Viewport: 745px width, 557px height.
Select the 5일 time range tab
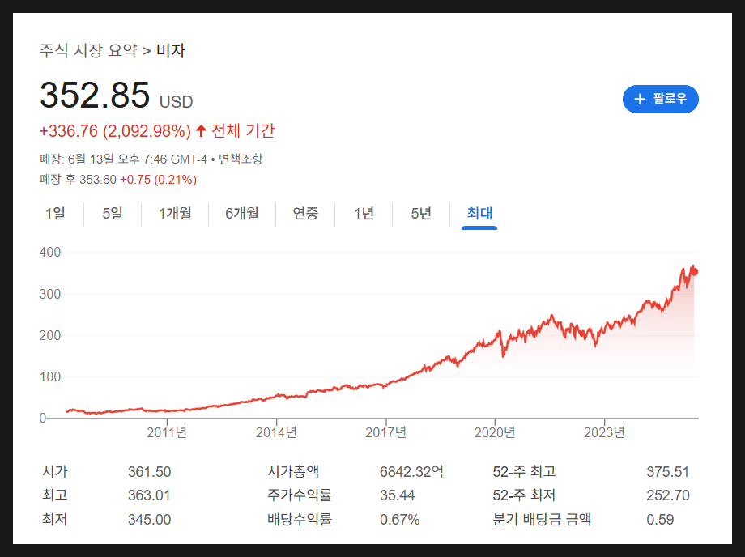coord(113,213)
